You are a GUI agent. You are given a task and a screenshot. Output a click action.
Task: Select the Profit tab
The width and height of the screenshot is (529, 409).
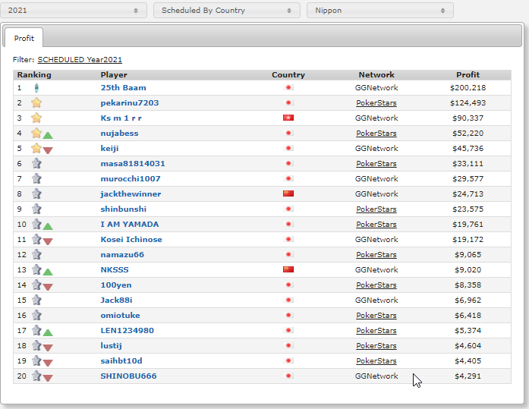tap(24, 38)
